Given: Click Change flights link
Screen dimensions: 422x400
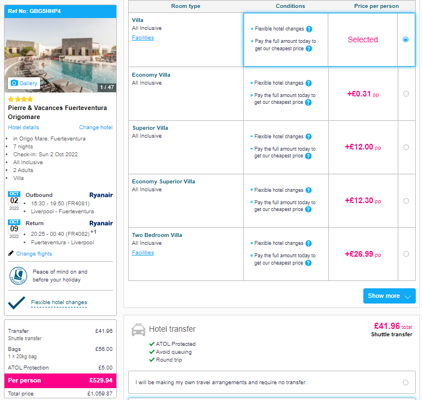Looking at the screenshot, I should pyautogui.click(x=34, y=253).
